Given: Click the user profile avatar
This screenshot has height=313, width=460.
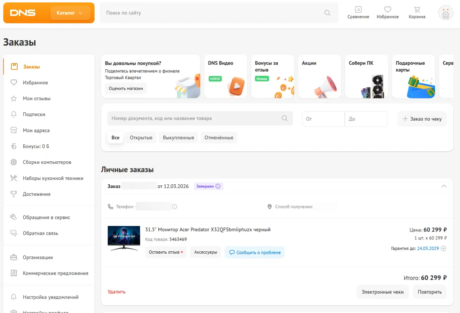Looking at the screenshot, I should [445, 13].
